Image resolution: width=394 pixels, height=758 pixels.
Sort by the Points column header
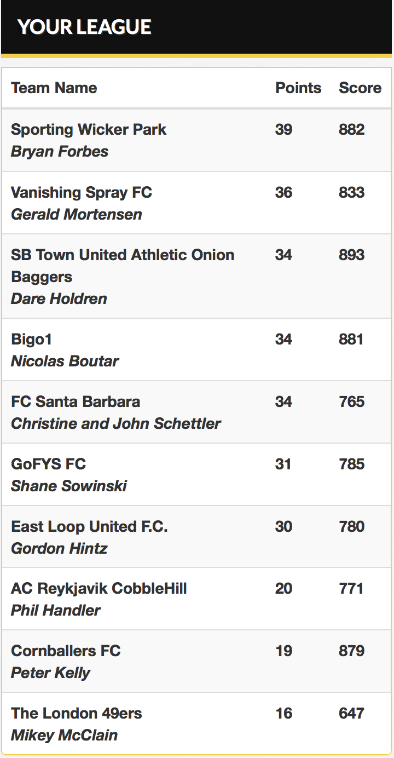coord(298,88)
